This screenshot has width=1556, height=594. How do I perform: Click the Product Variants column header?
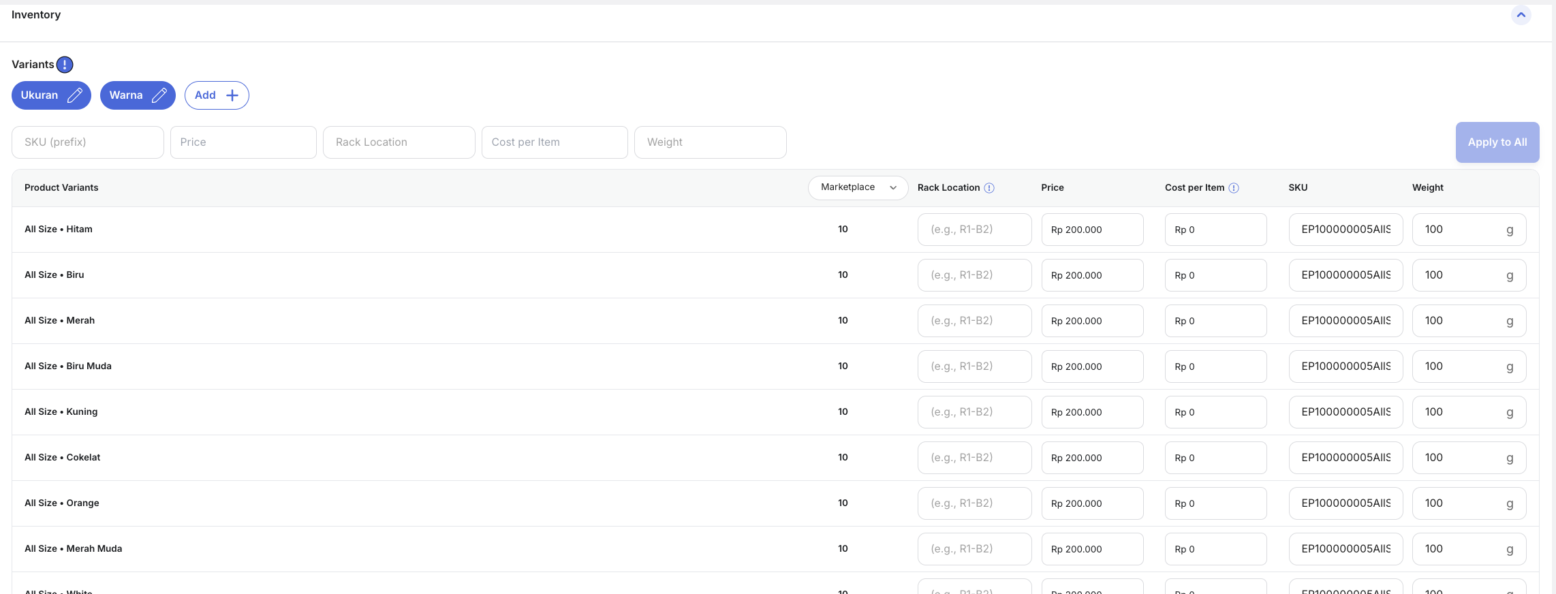[61, 188]
